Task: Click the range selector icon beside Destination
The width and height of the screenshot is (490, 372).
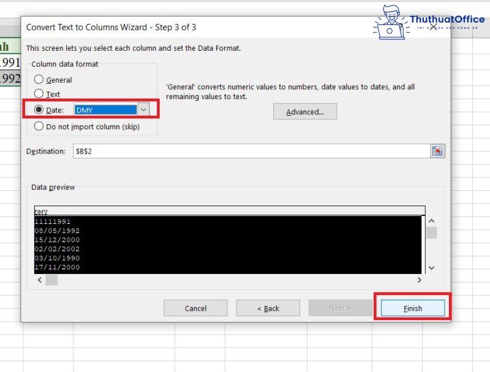Action: [x=437, y=151]
